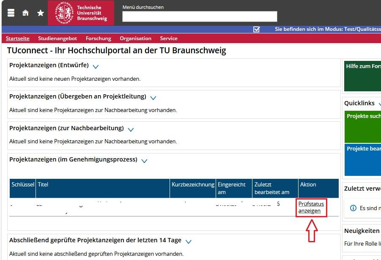Open the Forschung menu
This screenshot has width=381, height=260.
98,38
